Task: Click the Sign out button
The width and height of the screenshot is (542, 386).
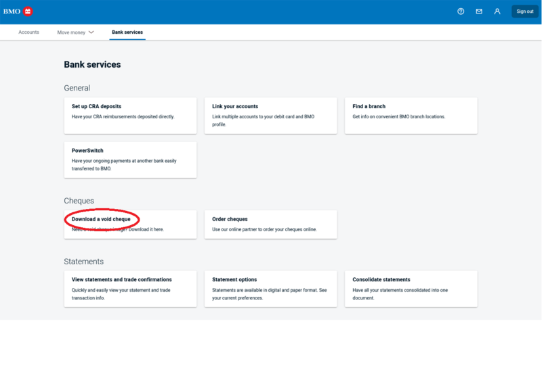Action: pos(525,11)
